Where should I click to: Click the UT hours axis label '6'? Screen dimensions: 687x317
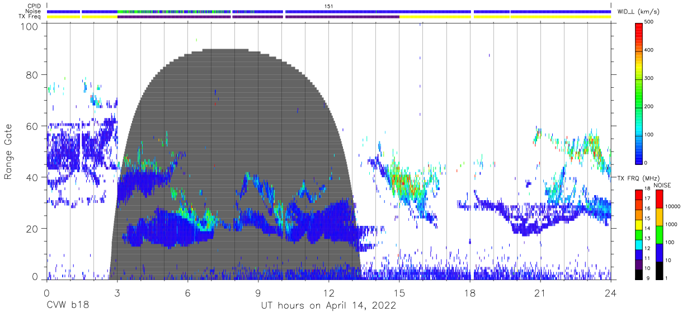[187, 293]
